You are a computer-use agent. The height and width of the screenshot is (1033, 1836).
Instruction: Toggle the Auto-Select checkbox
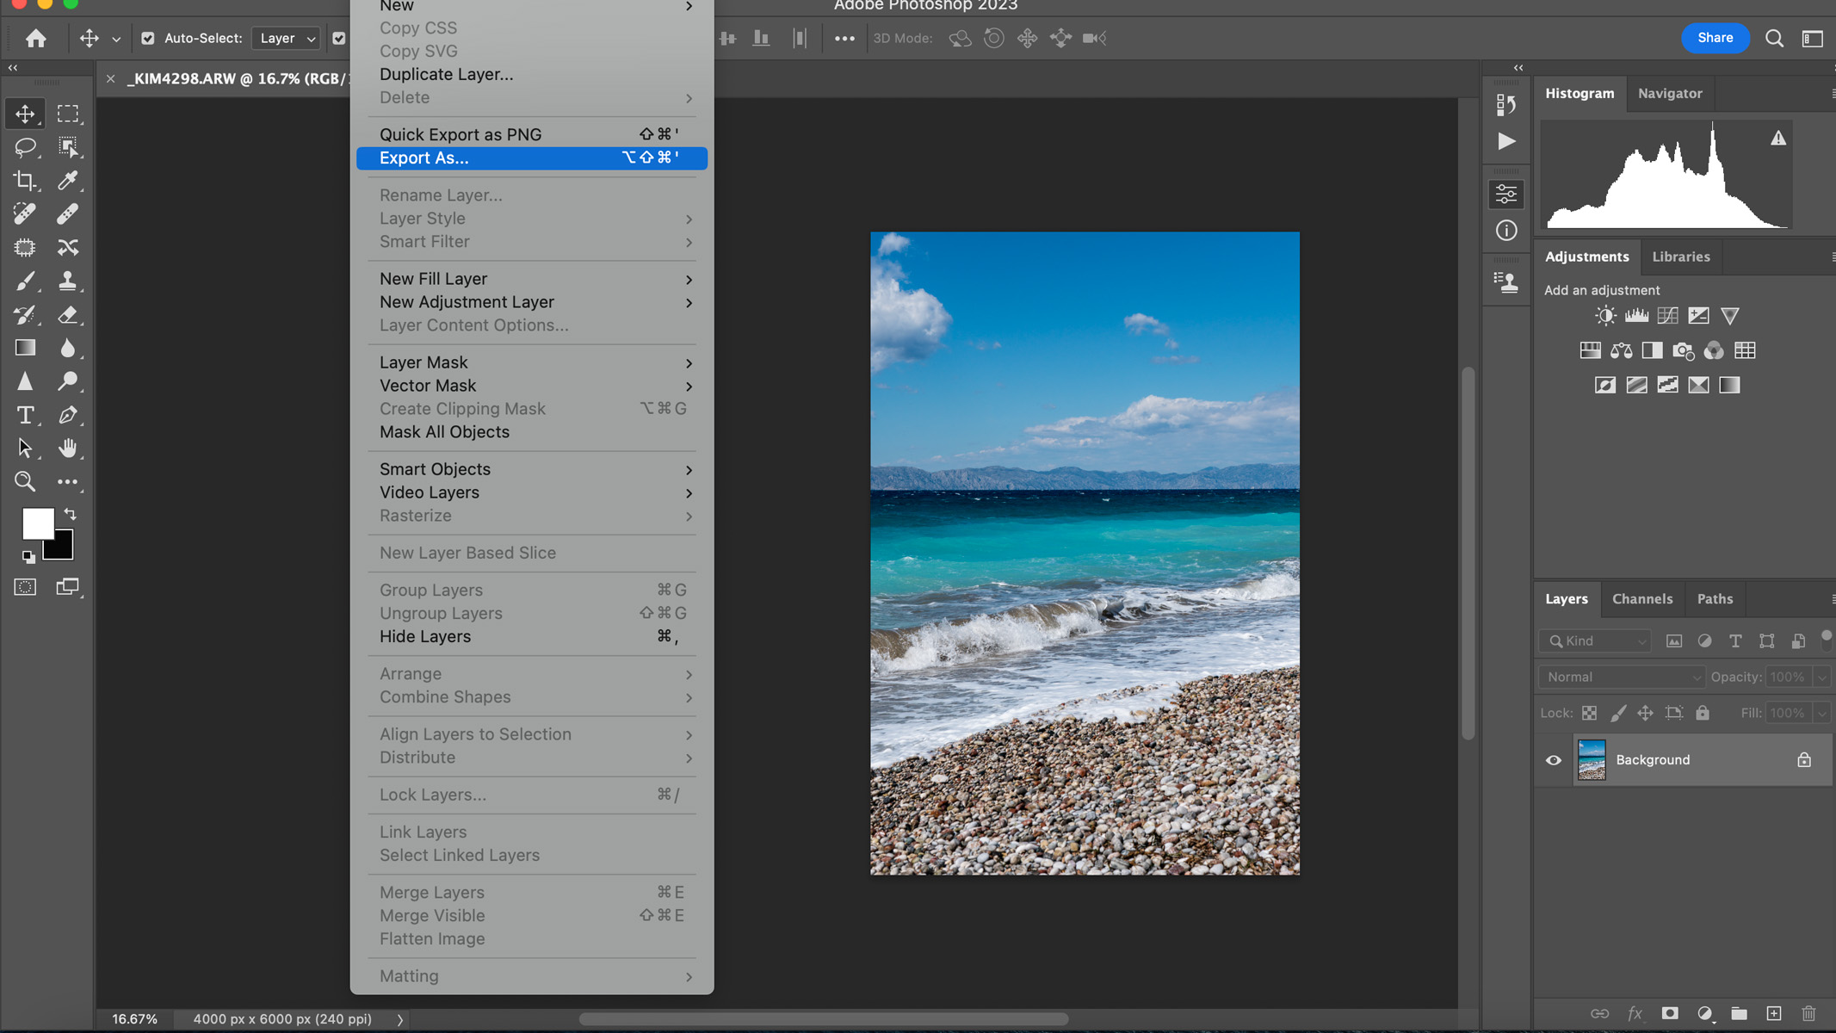coord(148,38)
